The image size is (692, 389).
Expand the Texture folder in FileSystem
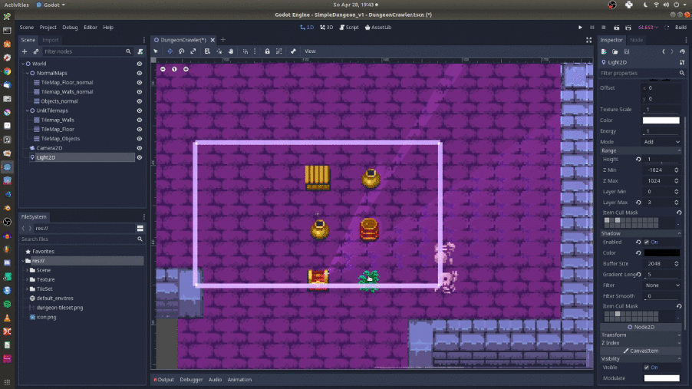coord(27,279)
